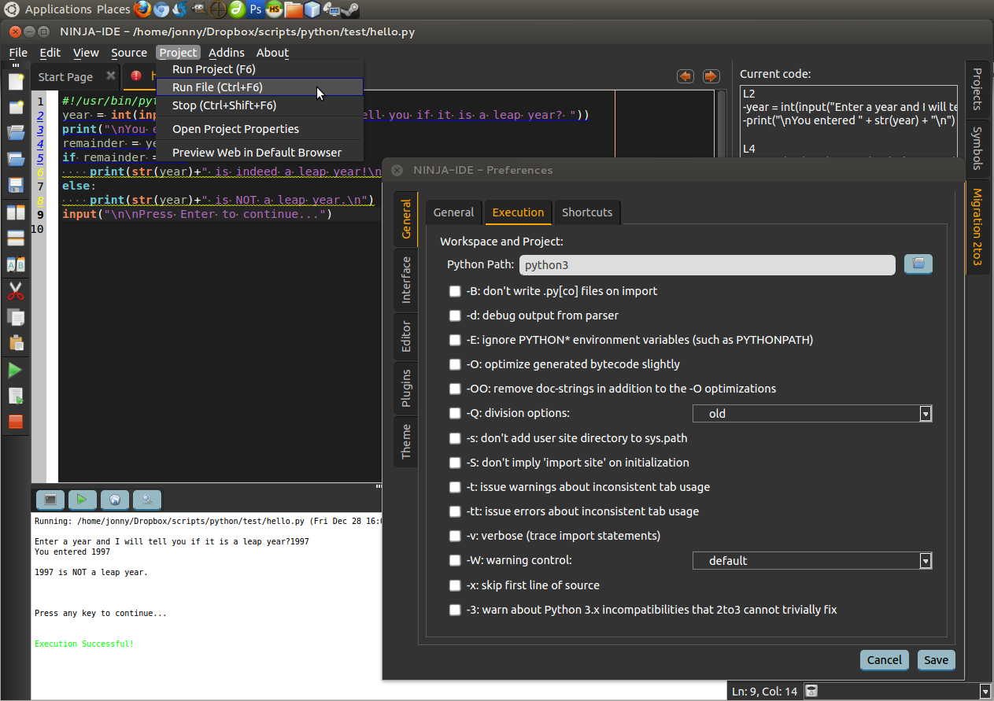Click Cancel in the Preferences dialog

tap(885, 660)
